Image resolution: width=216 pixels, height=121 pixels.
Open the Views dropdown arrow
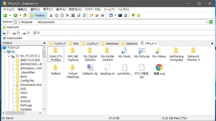coord(115,15)
